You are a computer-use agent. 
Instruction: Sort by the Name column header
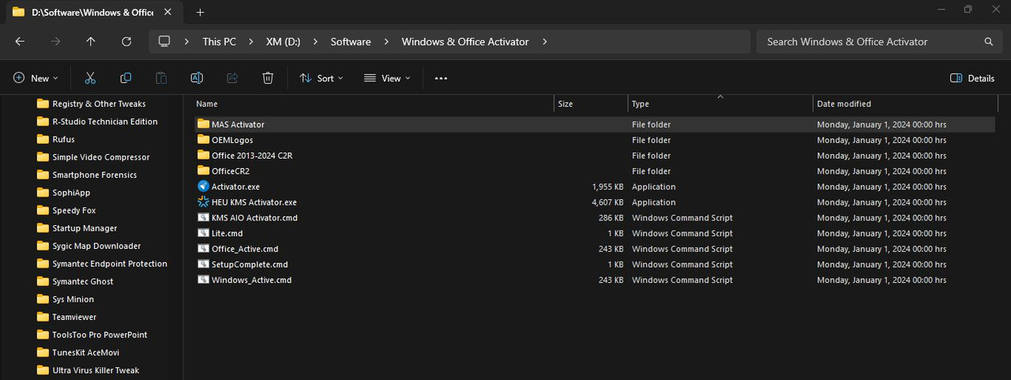(x=373, y=103)
